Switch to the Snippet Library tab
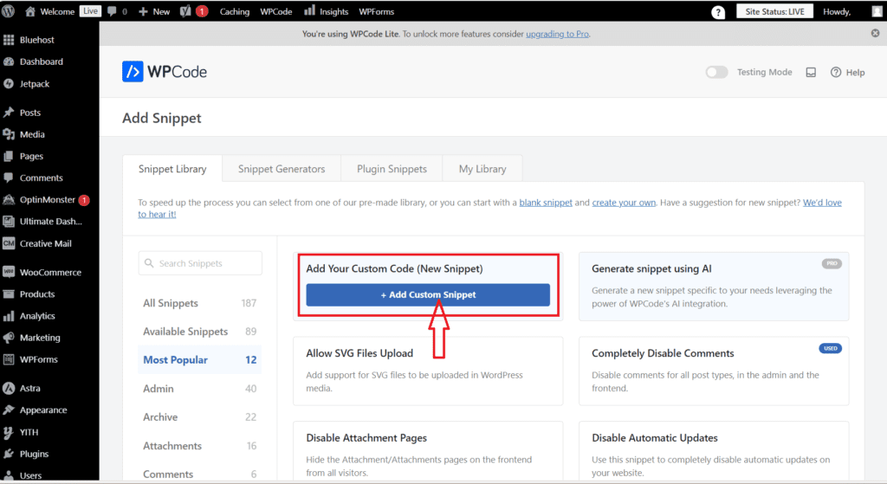The image size is (887, 484). [172, 169]
